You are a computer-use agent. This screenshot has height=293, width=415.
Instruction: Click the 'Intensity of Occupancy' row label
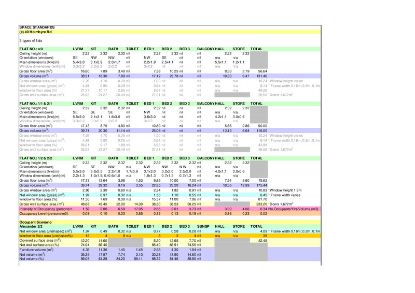click(x=46, y=209)
